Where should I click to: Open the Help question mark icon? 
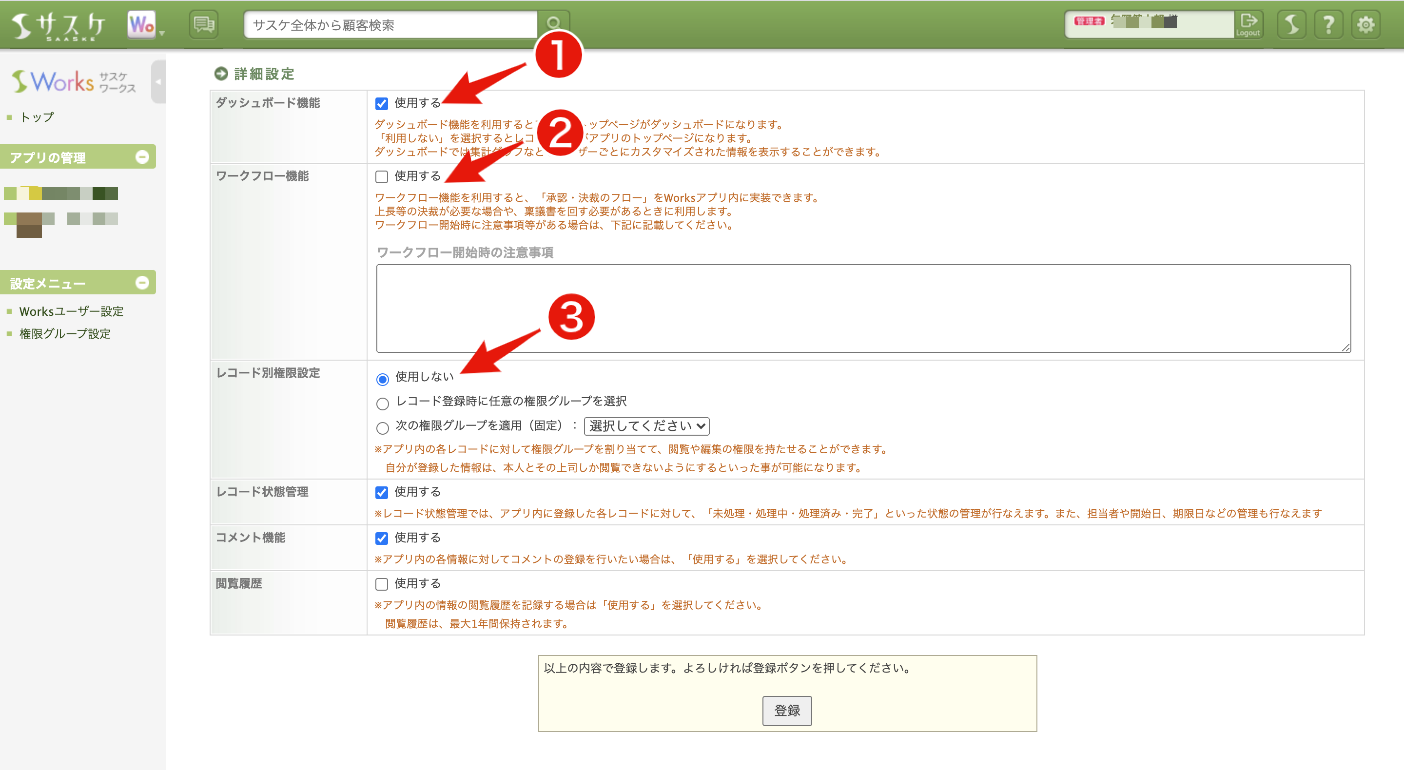1329,24
